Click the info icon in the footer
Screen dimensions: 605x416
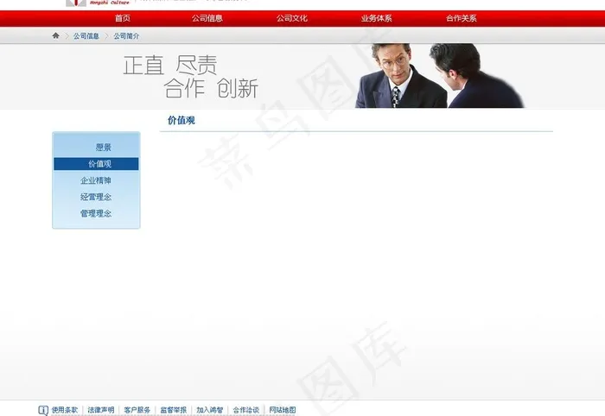coord(43,410)
